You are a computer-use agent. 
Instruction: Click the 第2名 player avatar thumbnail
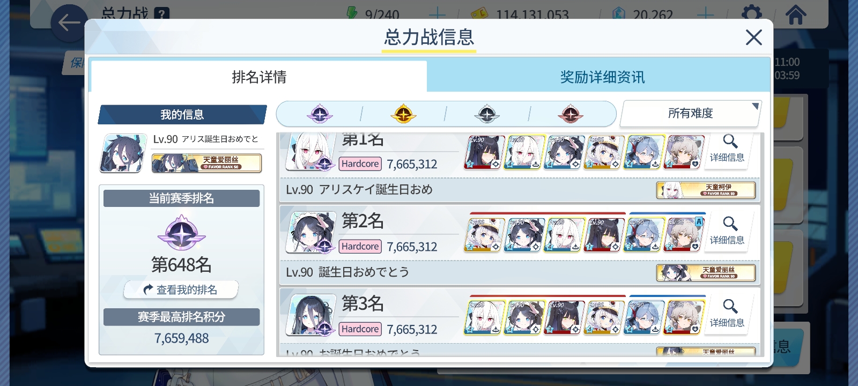pos(310,232)
